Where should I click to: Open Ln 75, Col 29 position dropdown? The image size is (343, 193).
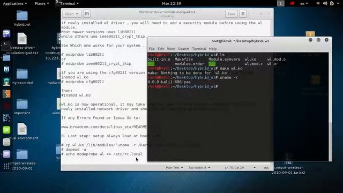(240, 168)
